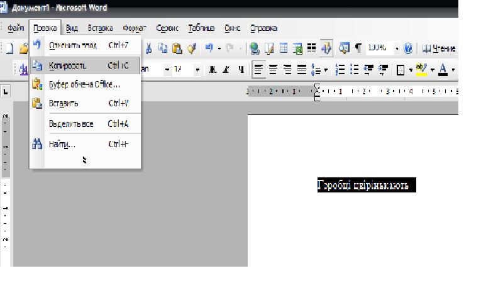Choose Выделить все menu entry

point(85,123)
